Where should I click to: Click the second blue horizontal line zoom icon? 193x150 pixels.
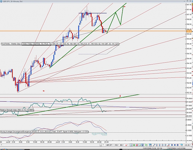[x=165, y=145]
